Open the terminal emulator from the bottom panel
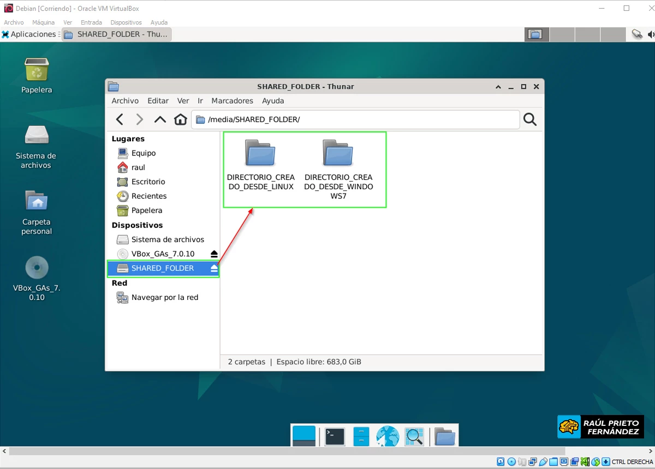This screenshot has width=655, height=469. click(334, 435)
